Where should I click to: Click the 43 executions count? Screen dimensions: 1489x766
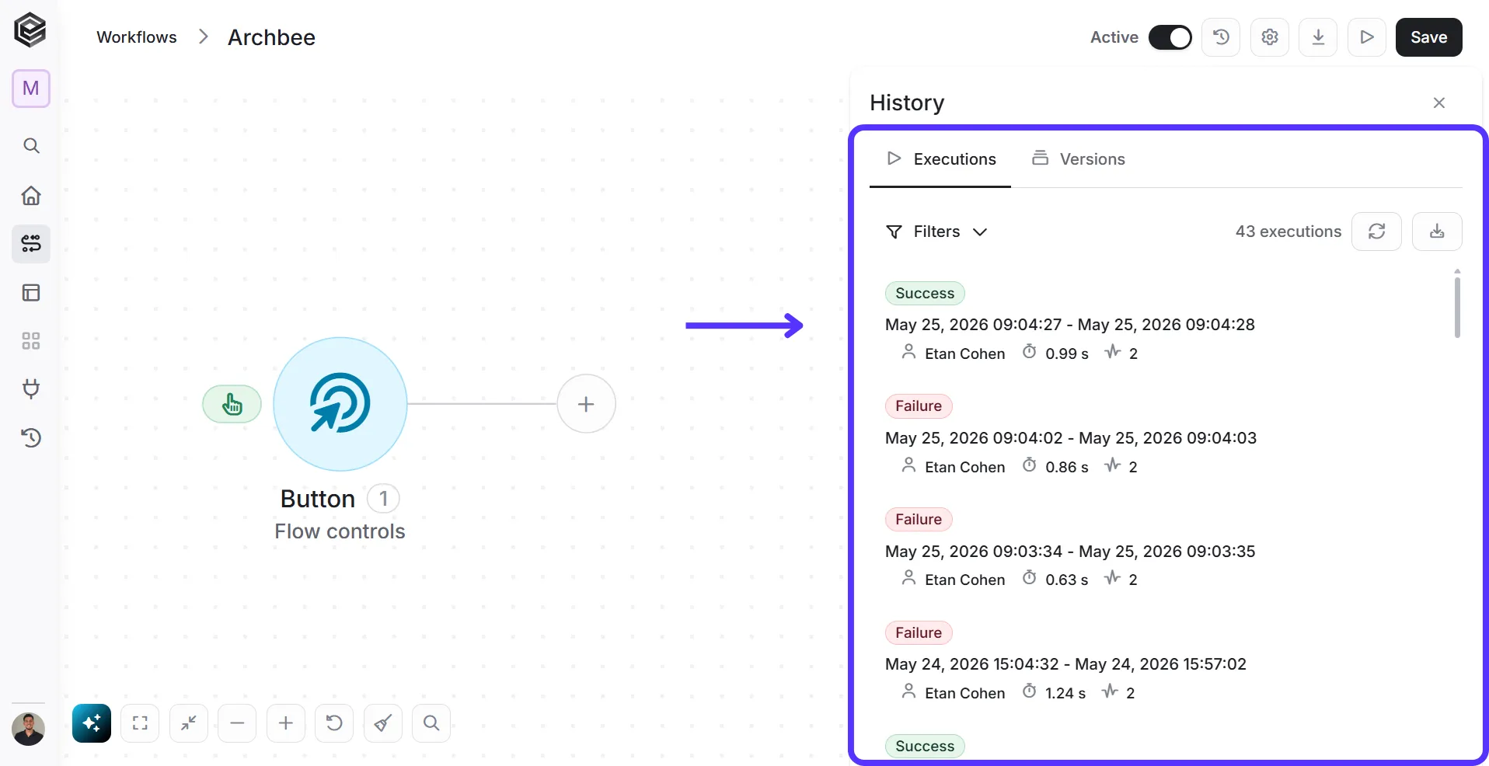pos(1288,232)
